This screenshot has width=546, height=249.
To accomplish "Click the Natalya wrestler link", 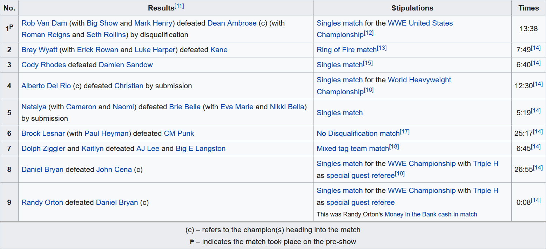I will [x=34, y=107].
